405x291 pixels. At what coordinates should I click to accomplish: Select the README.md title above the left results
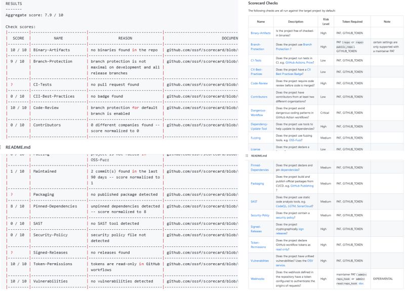click(18, 147)
